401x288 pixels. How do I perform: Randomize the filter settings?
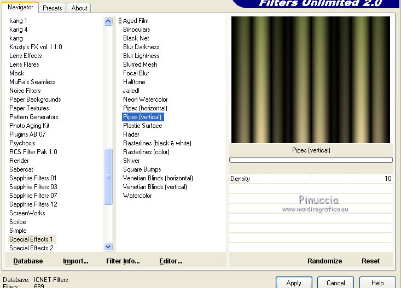pos(324,261)
